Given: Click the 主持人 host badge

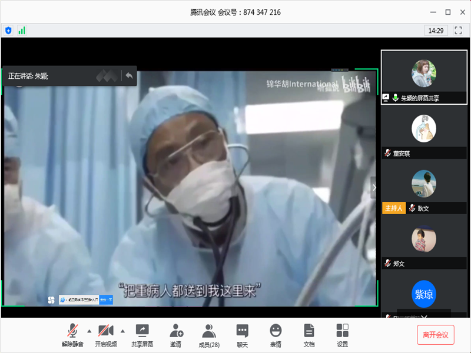Looking at the screenshot, I should tap(394, 208).
